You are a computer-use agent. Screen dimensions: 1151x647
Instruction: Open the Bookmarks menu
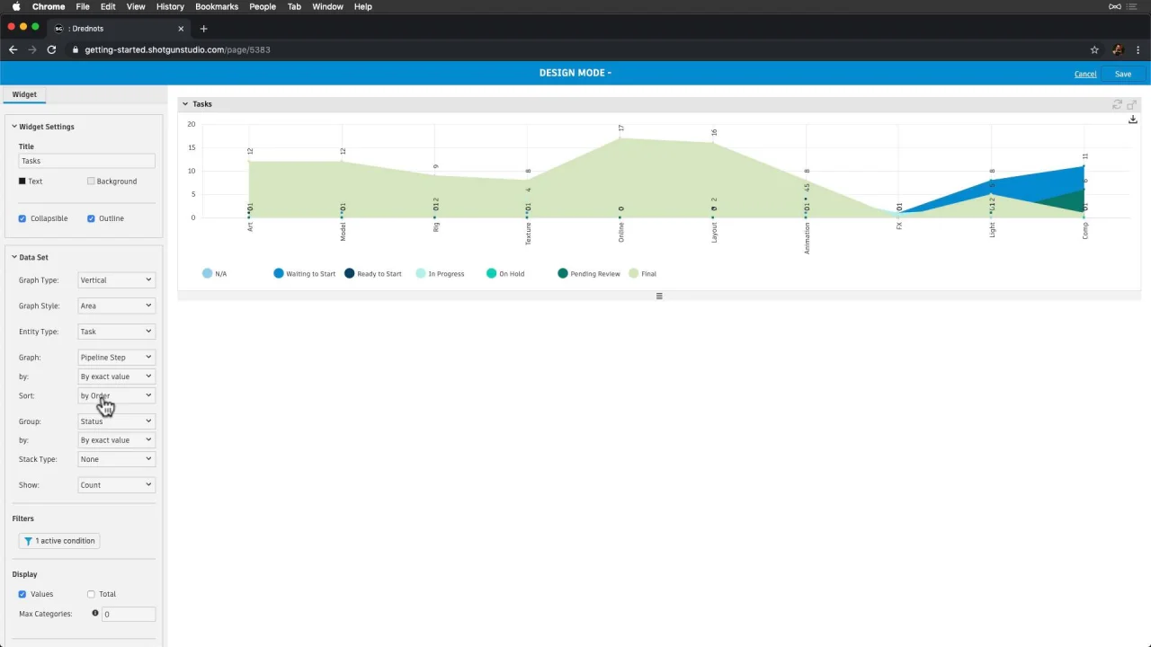(x=217, y=6)
